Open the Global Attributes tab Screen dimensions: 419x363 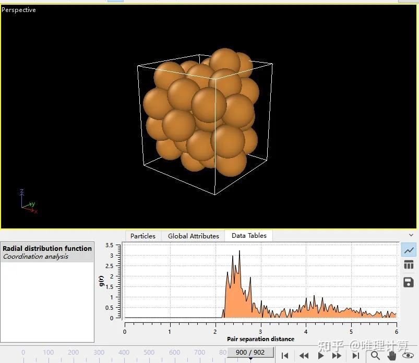tap(193, 236)
